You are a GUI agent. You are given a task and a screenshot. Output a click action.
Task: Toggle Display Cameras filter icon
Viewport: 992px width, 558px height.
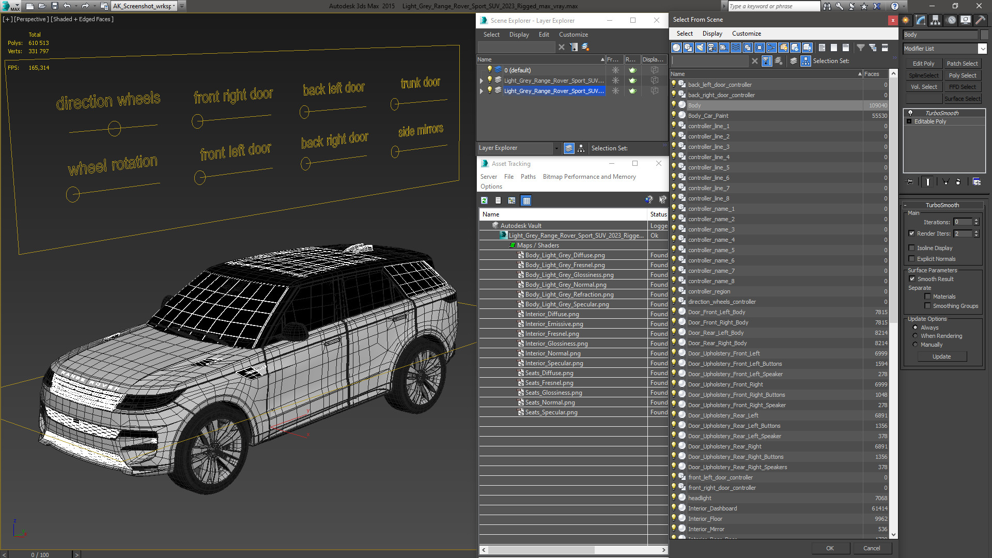pyautogui.click(x=712, y=48)
